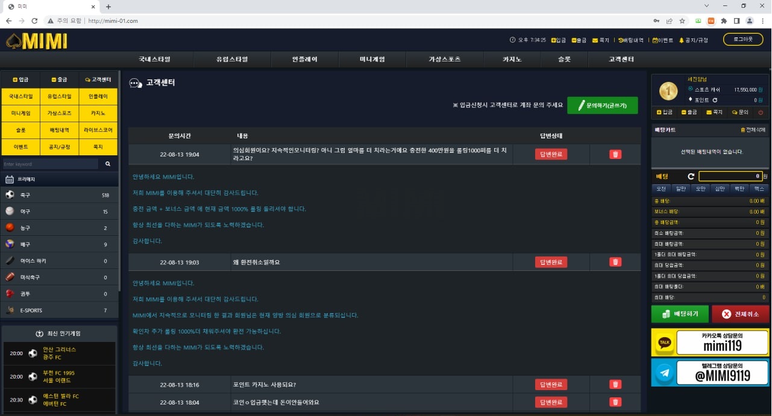The height and width of the screenshot is (416, 772).
Task: Delete the 22-08-13 19:03 inquiry with trash icon
Action: [615, 262]
